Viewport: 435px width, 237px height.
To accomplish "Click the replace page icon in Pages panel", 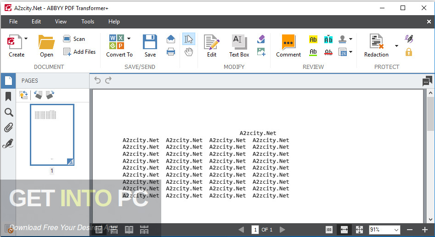I will (x=23, y=95).
